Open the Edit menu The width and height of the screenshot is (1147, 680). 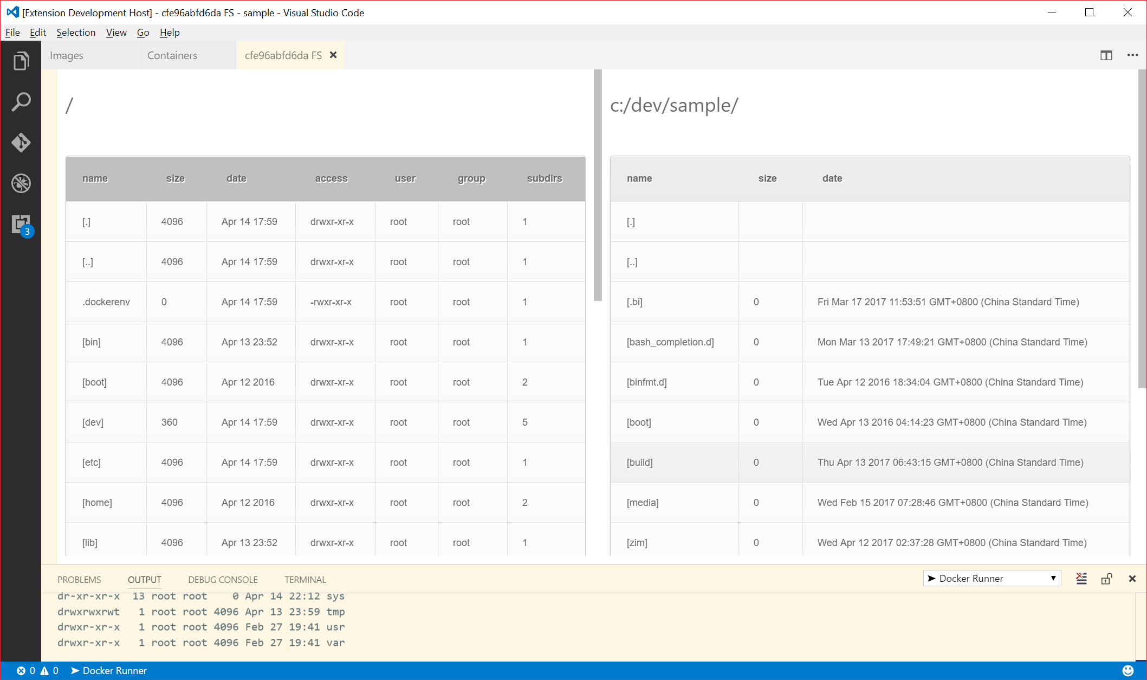click(38, 33)
